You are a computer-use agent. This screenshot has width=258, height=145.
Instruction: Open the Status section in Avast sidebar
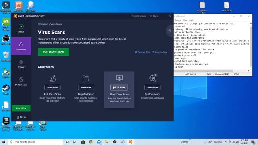21,28
